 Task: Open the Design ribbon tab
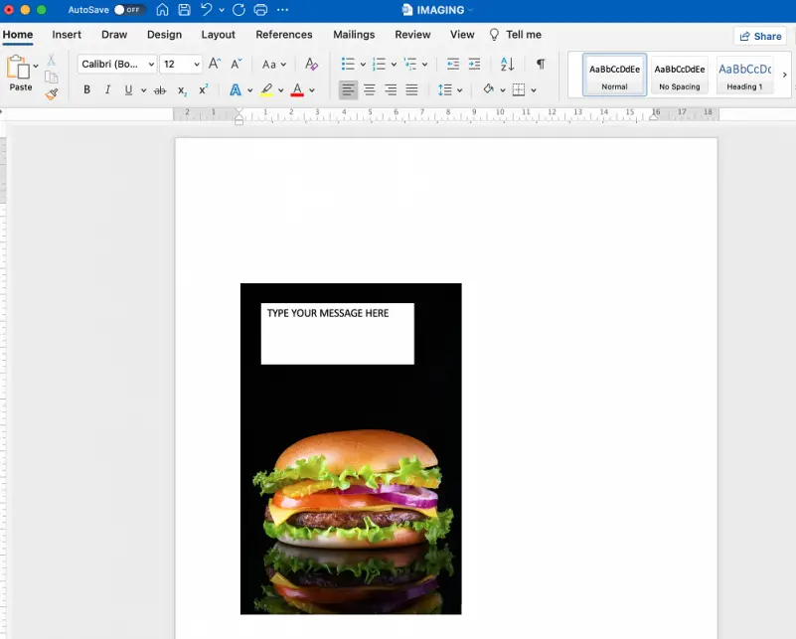[165, 35]
